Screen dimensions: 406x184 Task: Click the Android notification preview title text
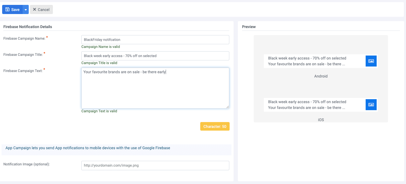307,58
